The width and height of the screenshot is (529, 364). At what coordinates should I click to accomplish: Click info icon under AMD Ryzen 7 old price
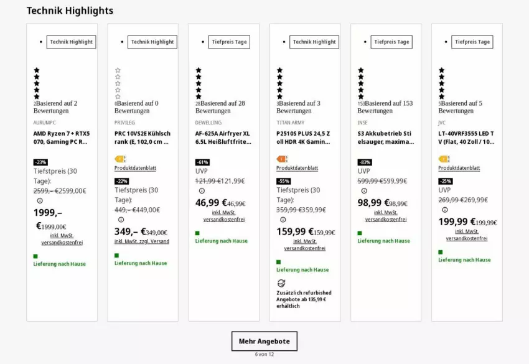40,200
